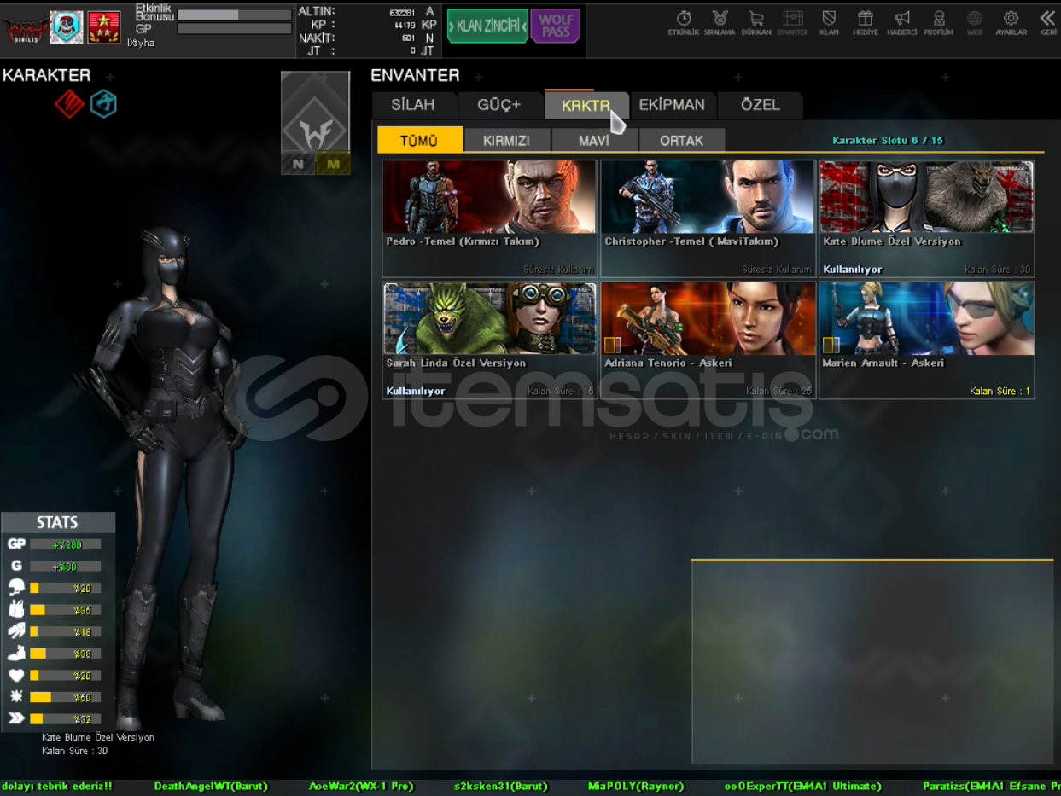Click the skull clan emblem icon

[x=66, y=27]
